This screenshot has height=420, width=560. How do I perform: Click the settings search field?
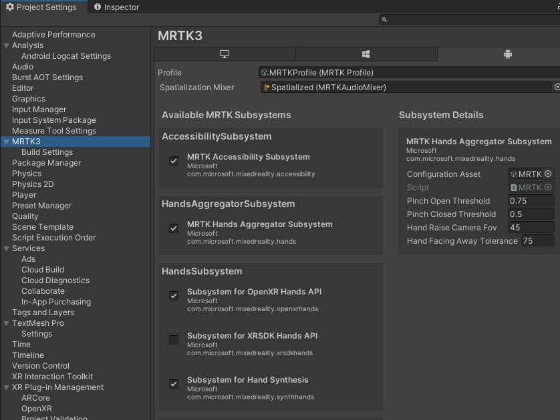pyautogui.click(x=469, y=19)
